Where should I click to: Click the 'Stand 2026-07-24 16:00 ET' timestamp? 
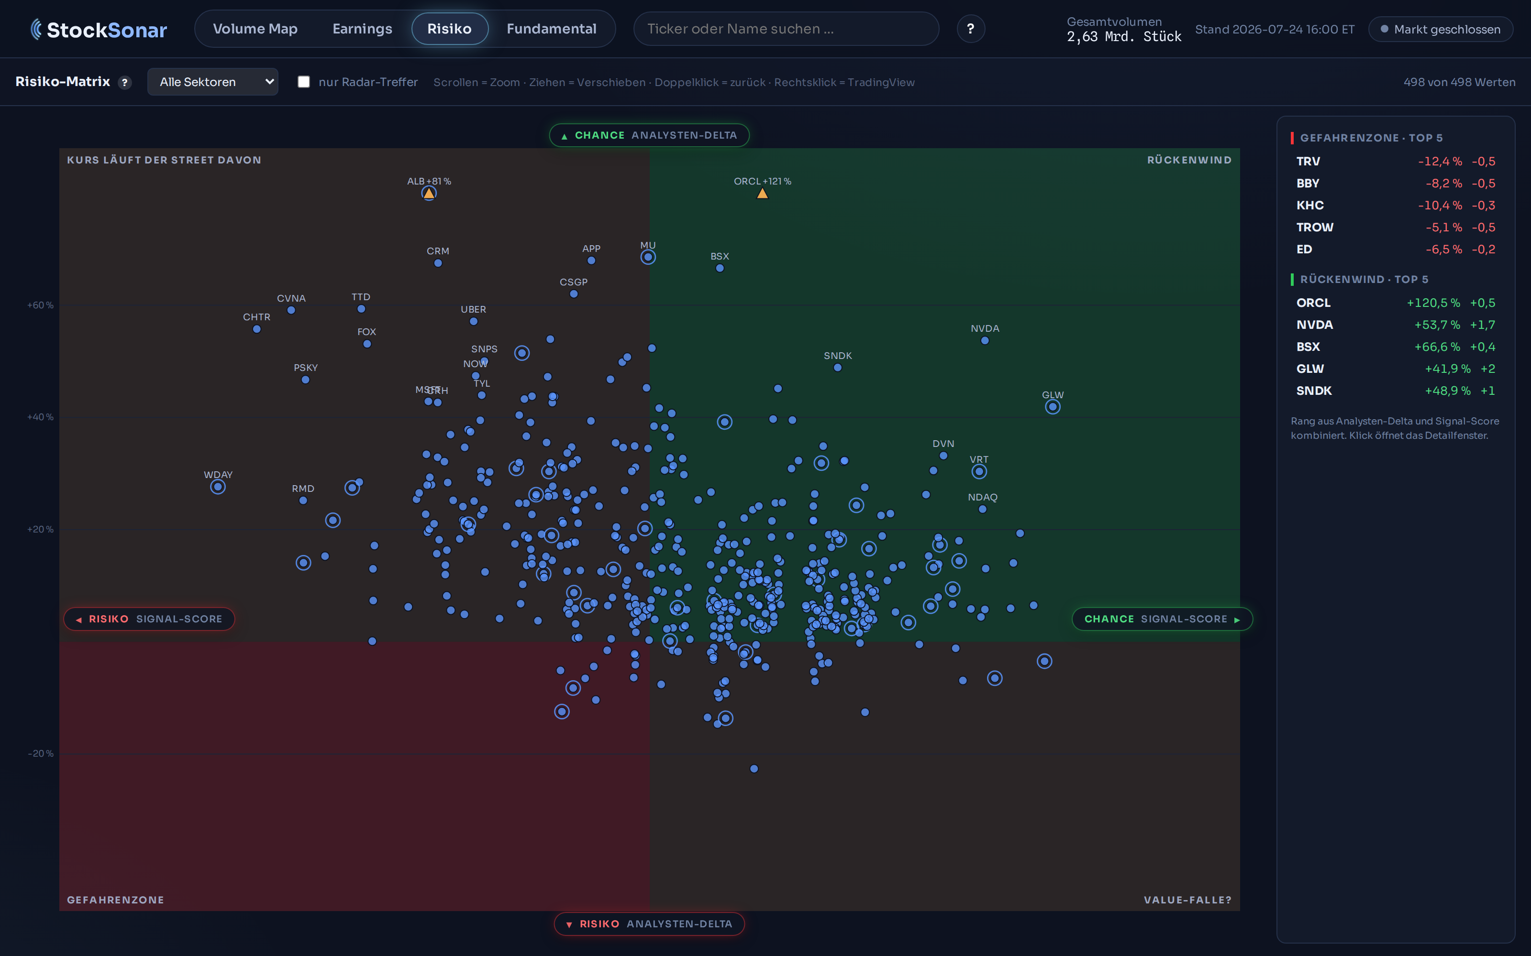click(x=1275, y=30)
